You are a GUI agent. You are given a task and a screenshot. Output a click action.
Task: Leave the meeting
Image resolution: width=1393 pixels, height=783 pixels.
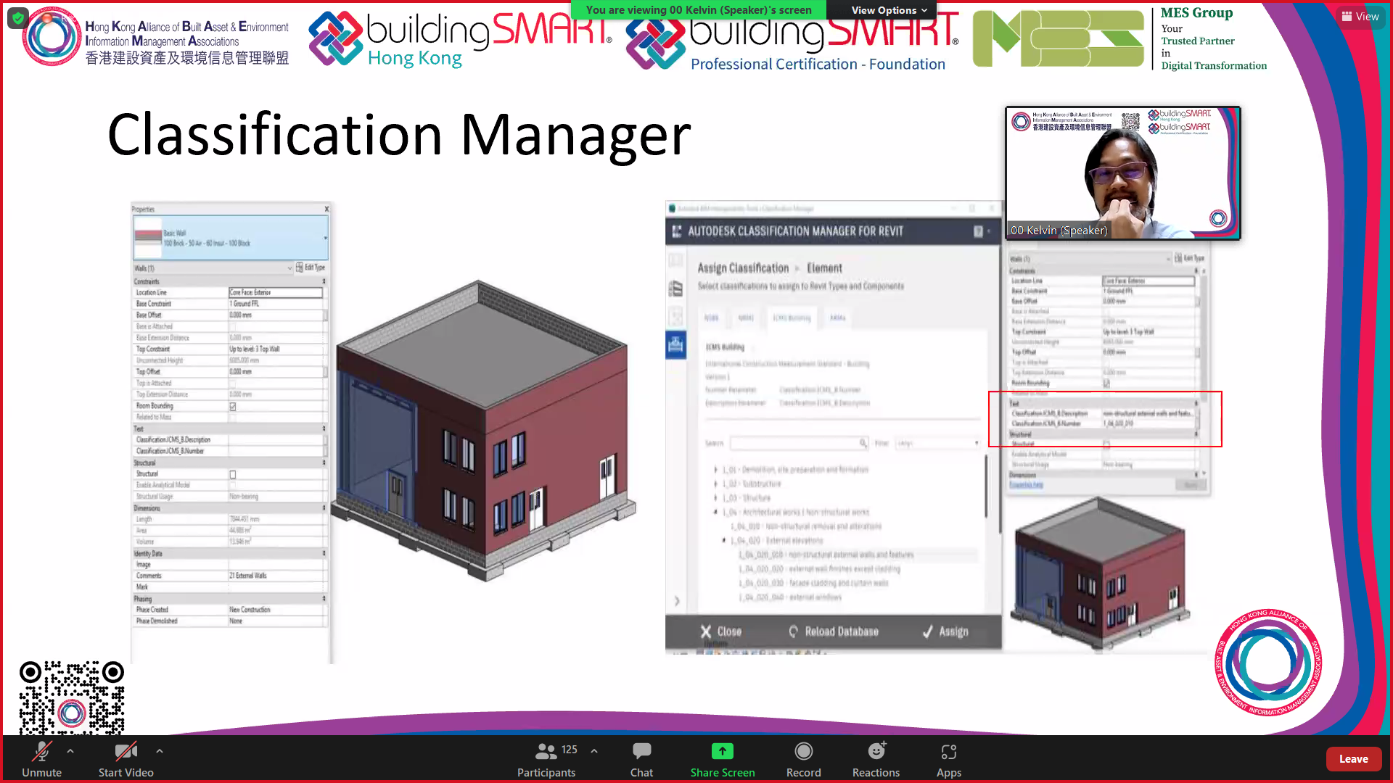coord(1353,759)
